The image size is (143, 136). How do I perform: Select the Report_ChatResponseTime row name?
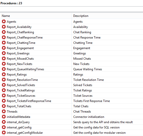click(x=25, y=38)
